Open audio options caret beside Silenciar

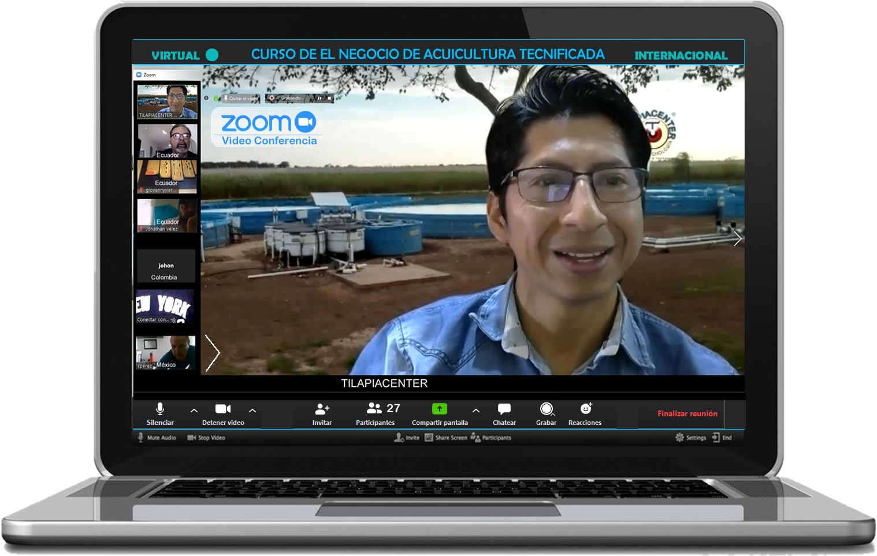point(194,411)
